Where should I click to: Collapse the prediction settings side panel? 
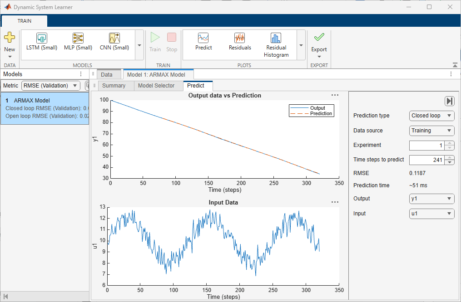450,101
